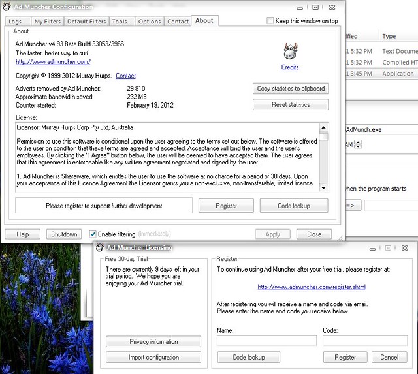Screen dimensions: 418x374
Task: Click Code lookup in the Licensing window
Action: click(248, 357)
